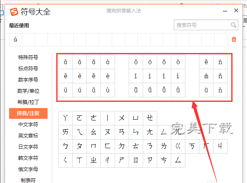Viewport: 247px width, 183px height.
Task: Insert pinyin symbol à
Action: click(108, 62)
